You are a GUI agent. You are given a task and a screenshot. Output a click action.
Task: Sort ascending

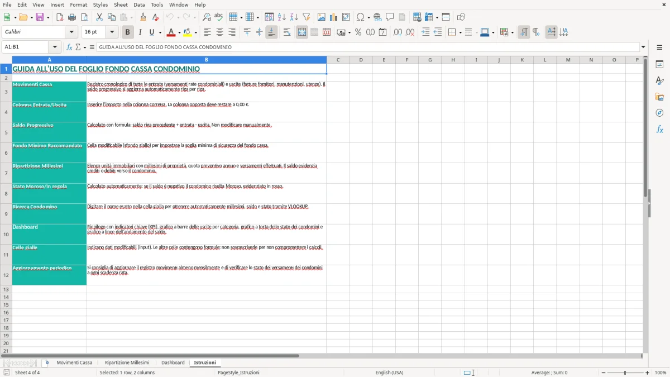coord(282,17)
